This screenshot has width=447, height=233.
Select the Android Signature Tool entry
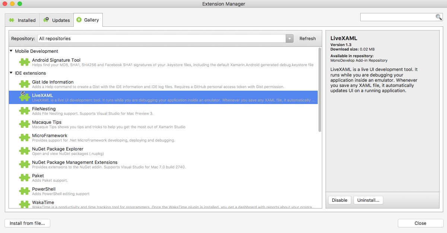coord(163,62)
